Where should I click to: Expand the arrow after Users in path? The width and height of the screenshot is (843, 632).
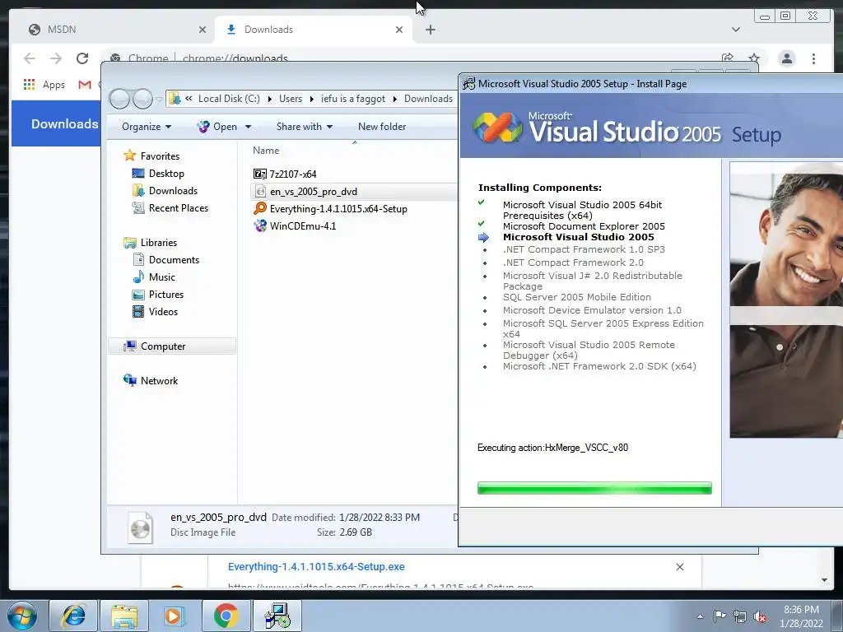(x=311, y=99)
